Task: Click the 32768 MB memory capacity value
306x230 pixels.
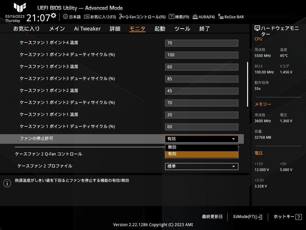Action: 263,137
